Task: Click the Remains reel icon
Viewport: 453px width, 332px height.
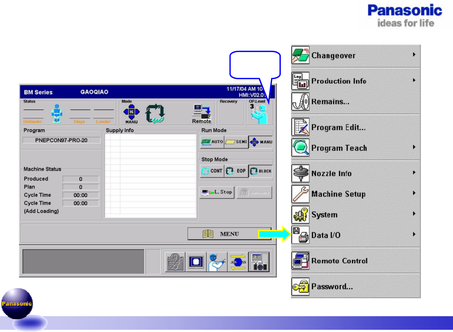Action: [300, 101]
